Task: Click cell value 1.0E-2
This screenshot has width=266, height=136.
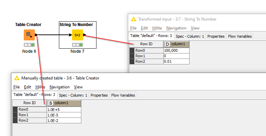Action: (x=64, y=121)
